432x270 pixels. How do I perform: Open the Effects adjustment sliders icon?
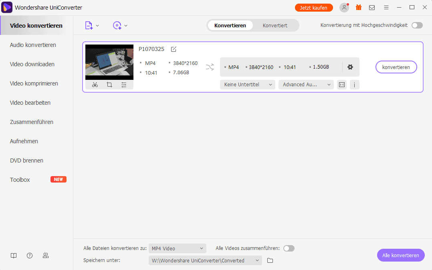pyautogui.click(x=124, y=85)
